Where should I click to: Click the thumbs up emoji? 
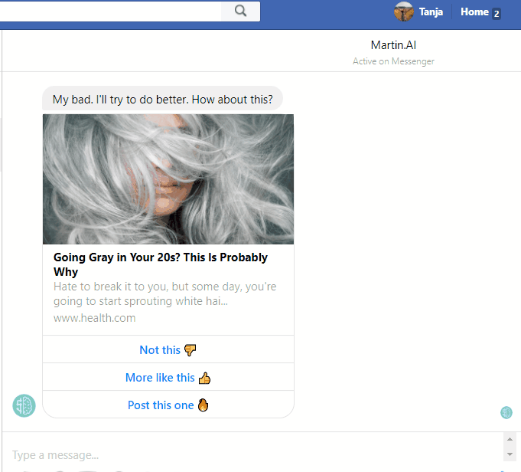(x=204, y=378)
